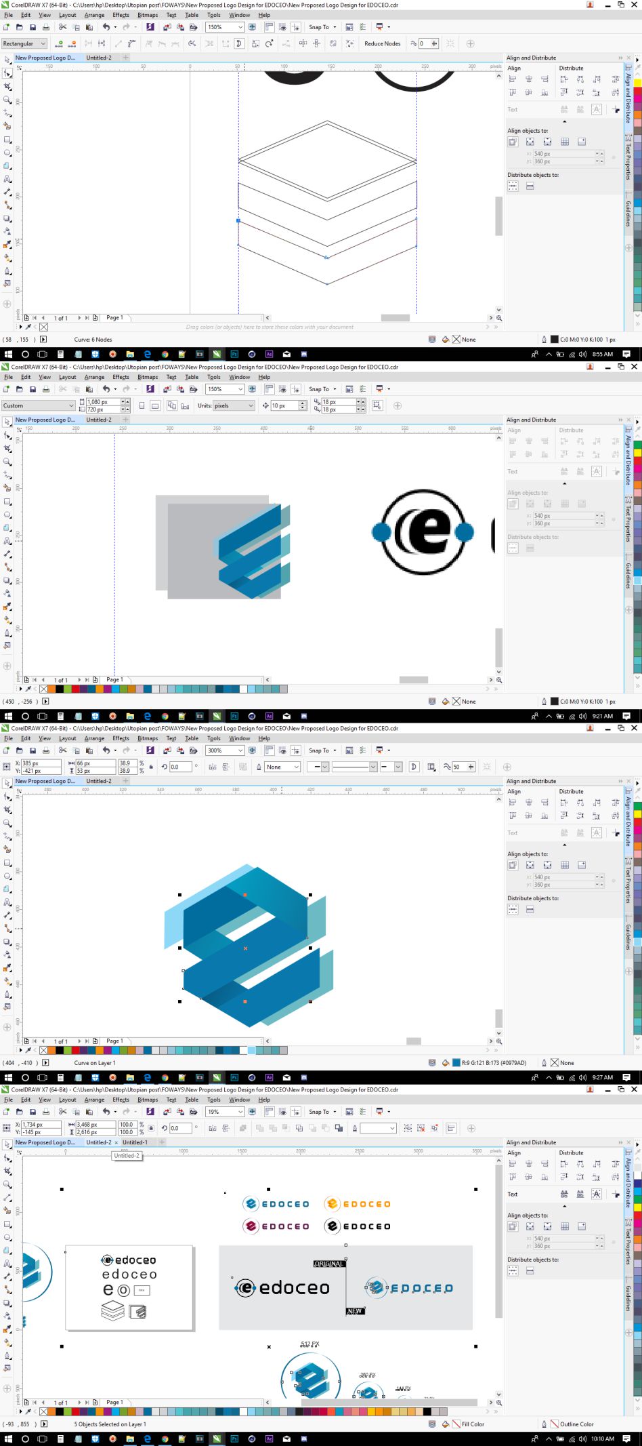Screen dimensions: 642x1446
Task: Click the Delete nodes icon in the 8:55 AM window
Action: tap(72, 43)
